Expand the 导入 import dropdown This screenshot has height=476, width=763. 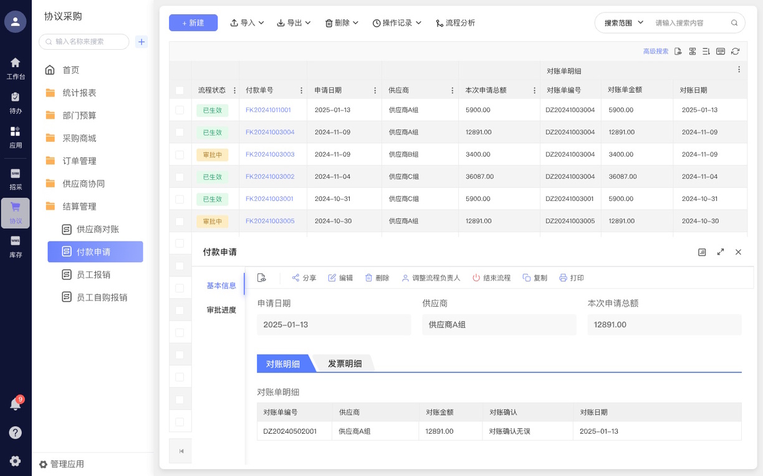[247, 23]
